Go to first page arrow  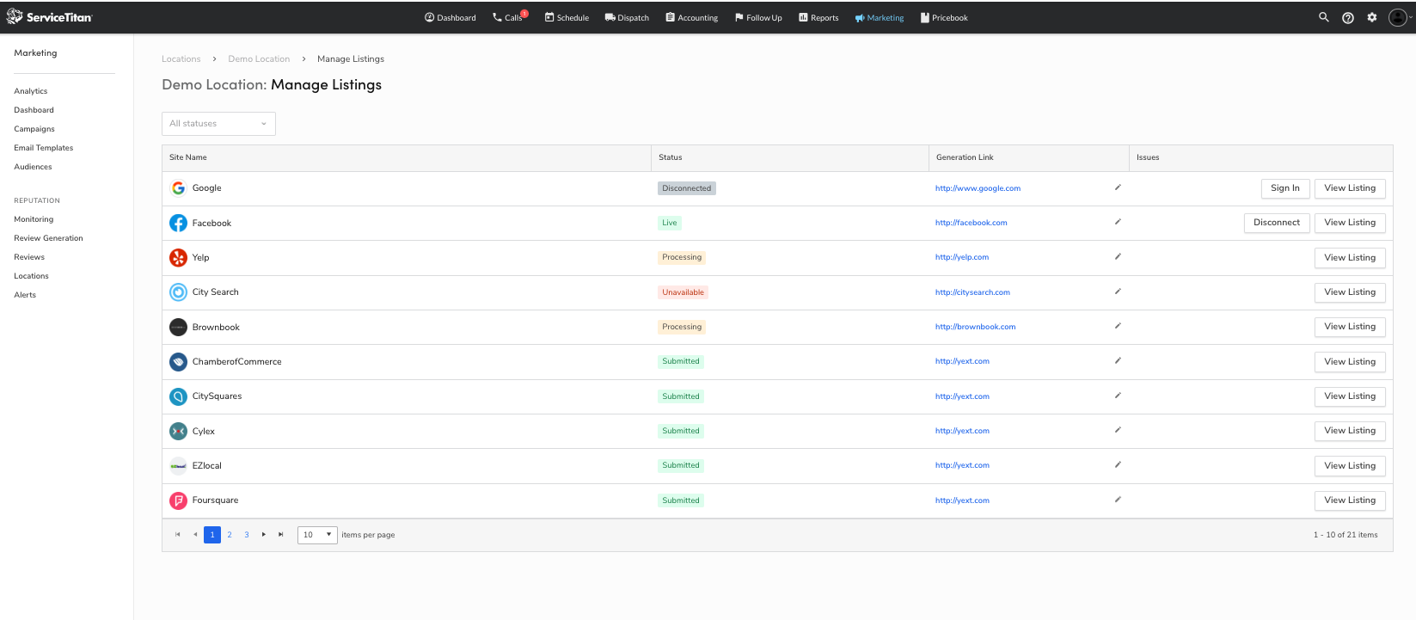(178, 535)
